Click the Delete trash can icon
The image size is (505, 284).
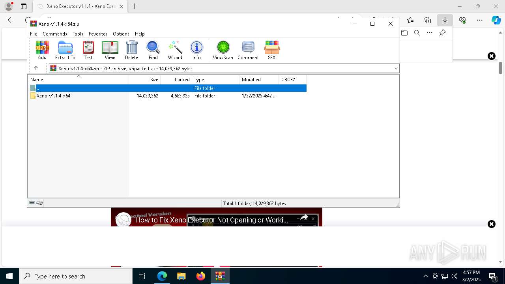(x=131, y=50)
